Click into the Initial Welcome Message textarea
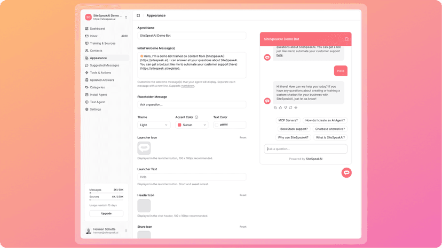Viewport: 442px width, 248px height. (x=192, y=65)
